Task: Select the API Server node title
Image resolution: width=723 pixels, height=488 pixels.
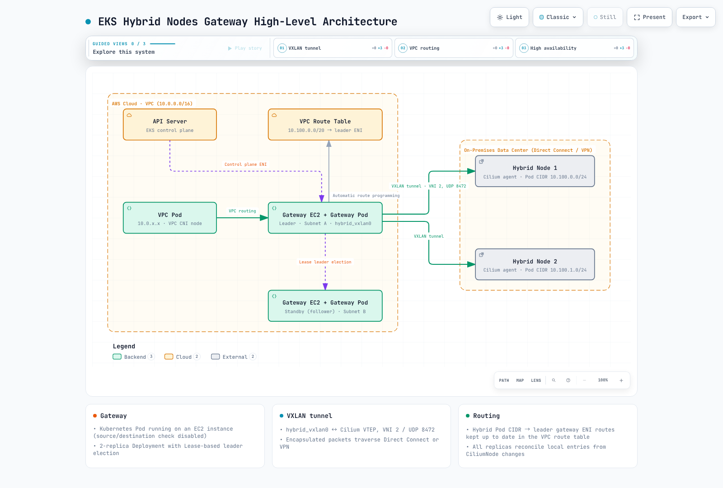Action: tap(170, 122)
